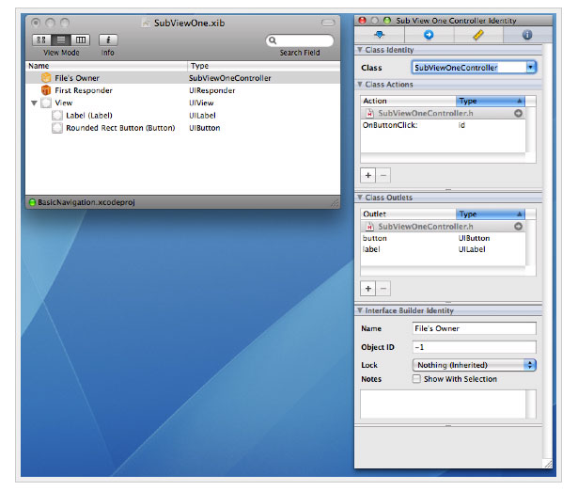Close the Identity inspector window

click(x=362, y=21)
